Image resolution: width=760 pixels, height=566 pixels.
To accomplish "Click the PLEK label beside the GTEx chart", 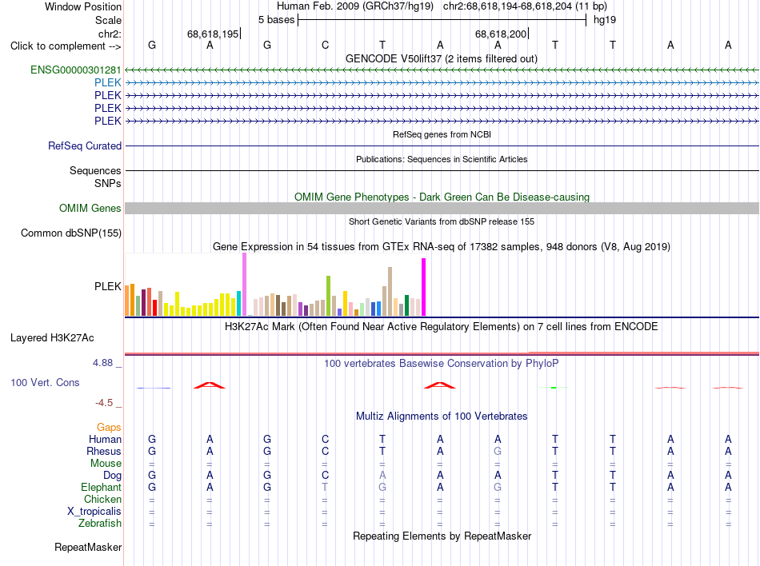I will point(108,287).
